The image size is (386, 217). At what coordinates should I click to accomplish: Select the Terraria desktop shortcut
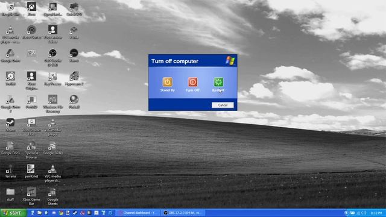pyautogui.click(x=10, y=171)
